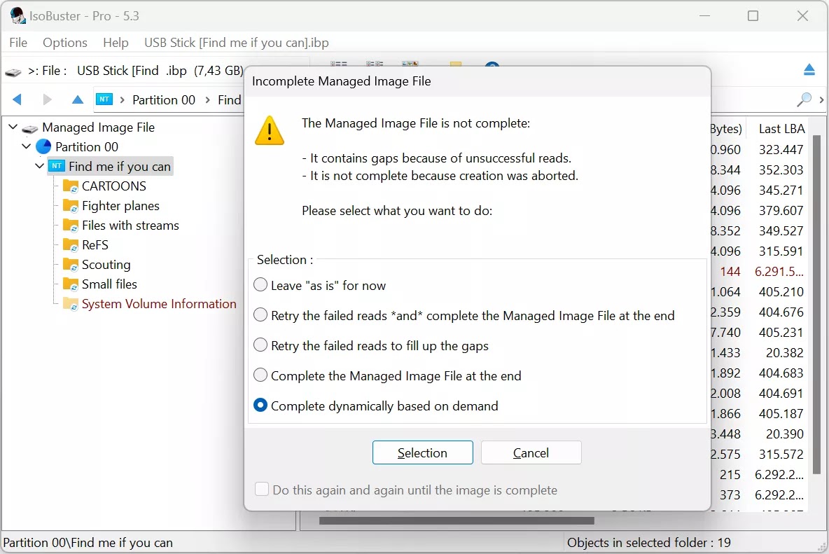Screen dimensions: 829x554
Task: Click the drive icon beside Managed Image File
Action: 29,127
